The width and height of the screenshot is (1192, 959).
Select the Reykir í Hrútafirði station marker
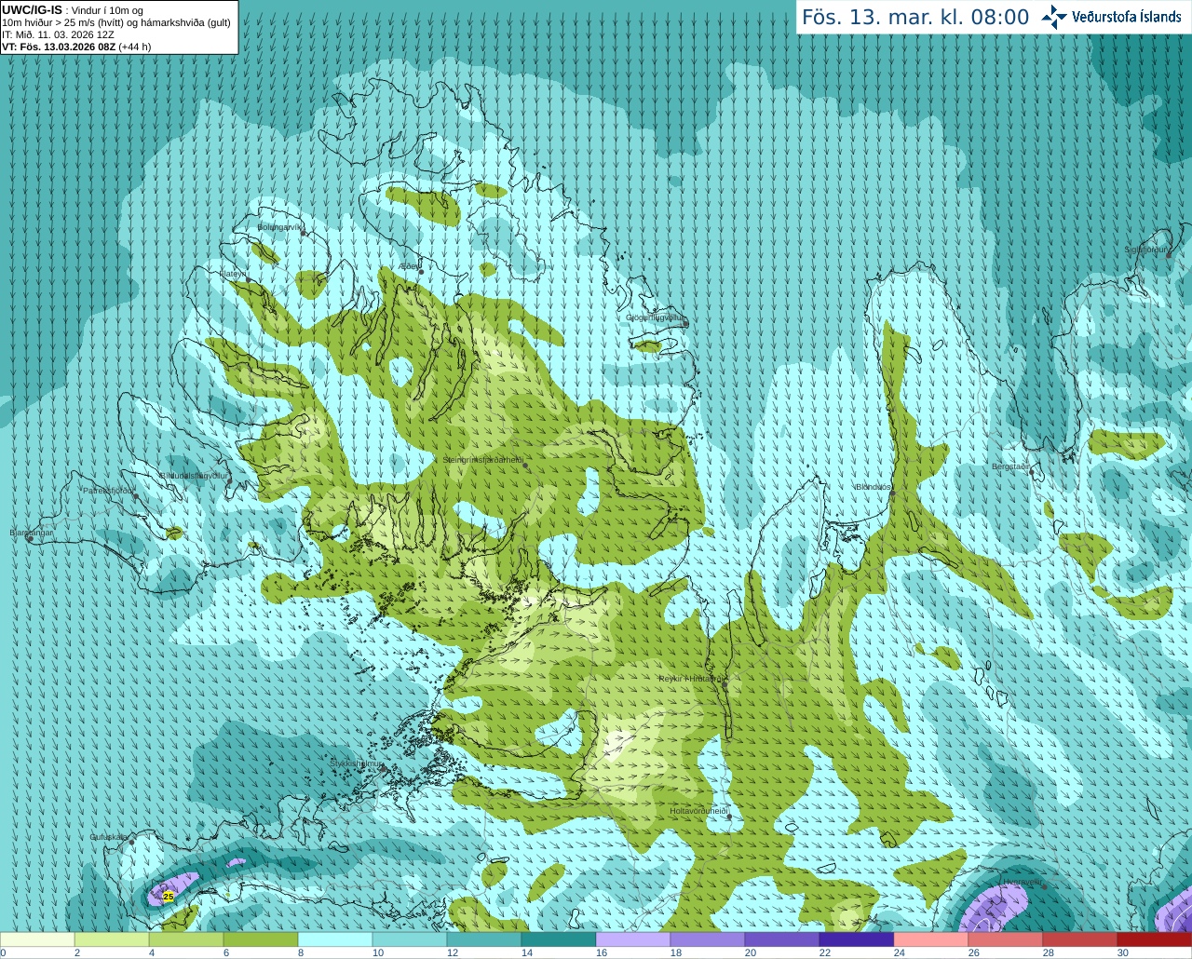725,684
